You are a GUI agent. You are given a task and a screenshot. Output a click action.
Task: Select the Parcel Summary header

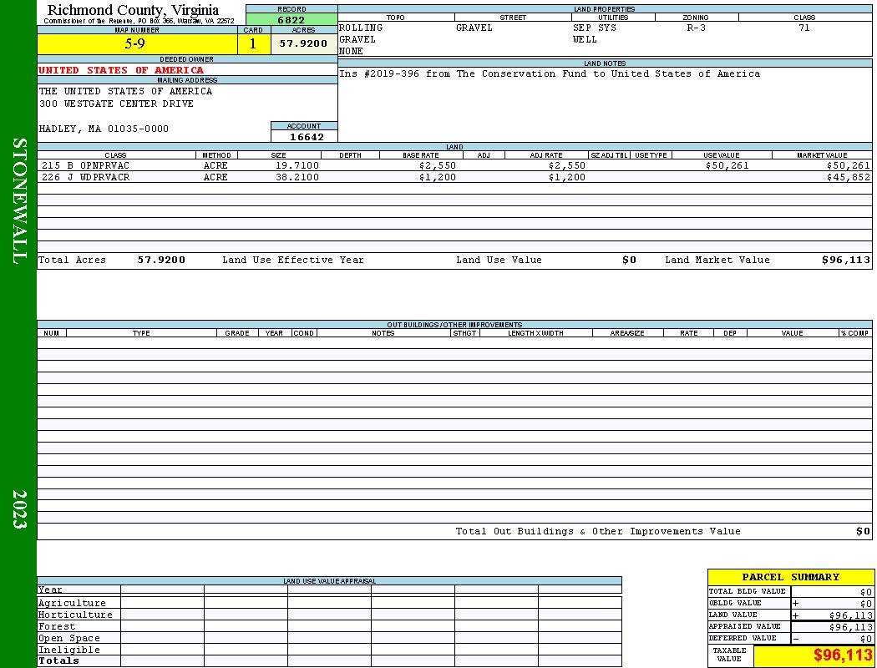tap(790, 577)
